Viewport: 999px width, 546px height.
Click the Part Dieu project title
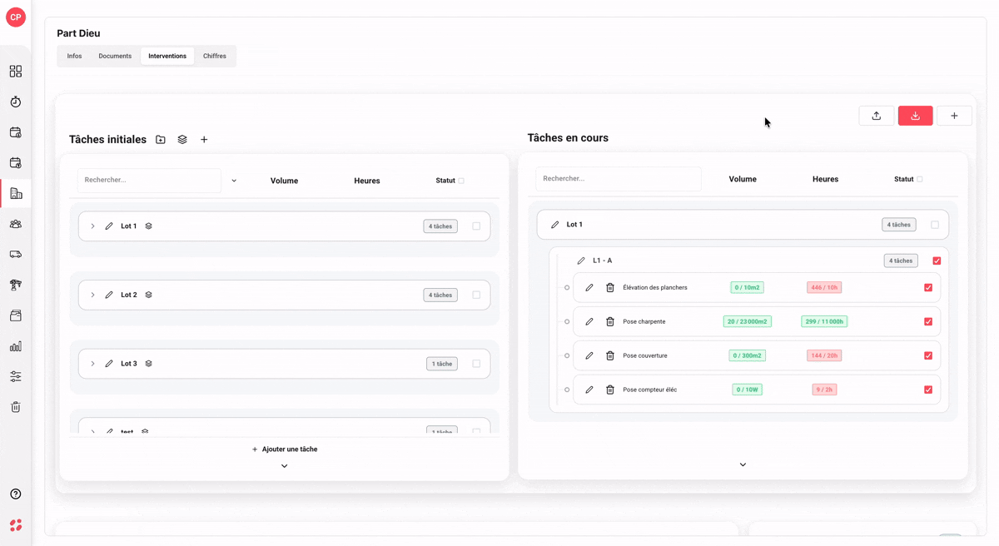point(78,33)
